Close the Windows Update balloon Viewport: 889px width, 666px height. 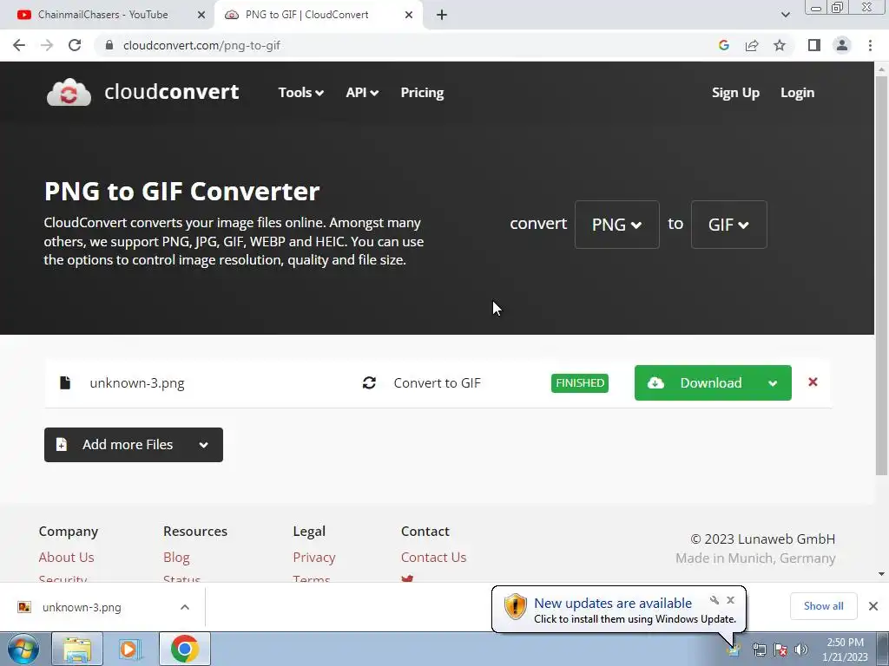pos(730,600)
